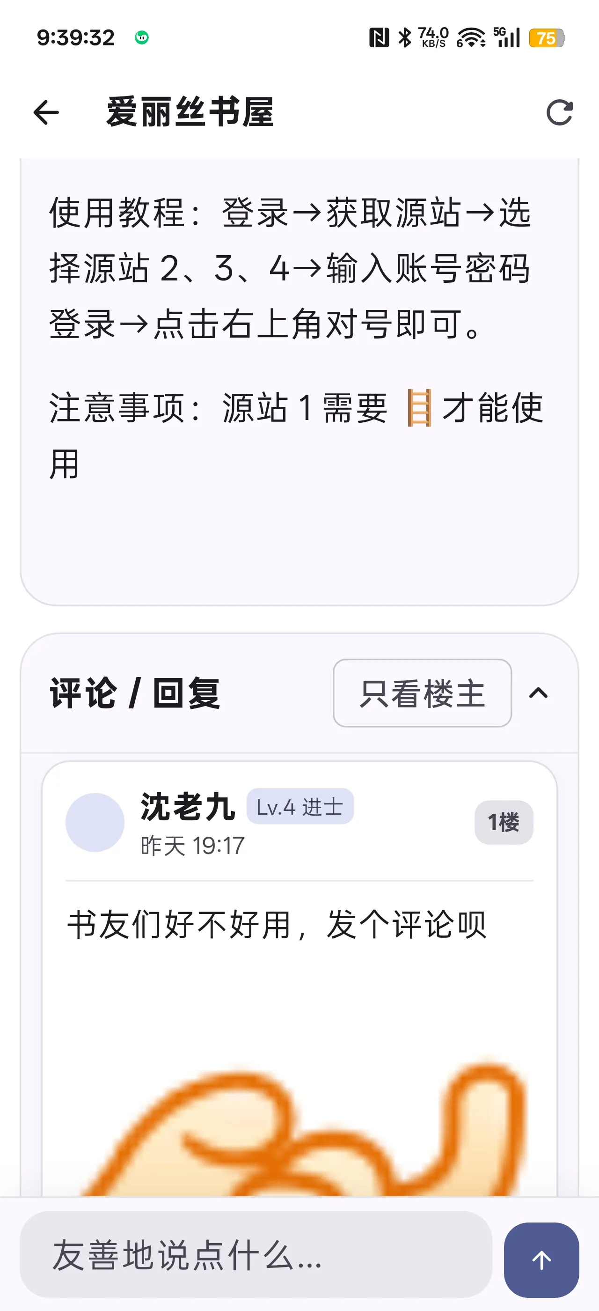The width and height of the screenshot is (599, 1311).
Task: Tap the Wi-Fi status icon
Action: click(471, 37)
